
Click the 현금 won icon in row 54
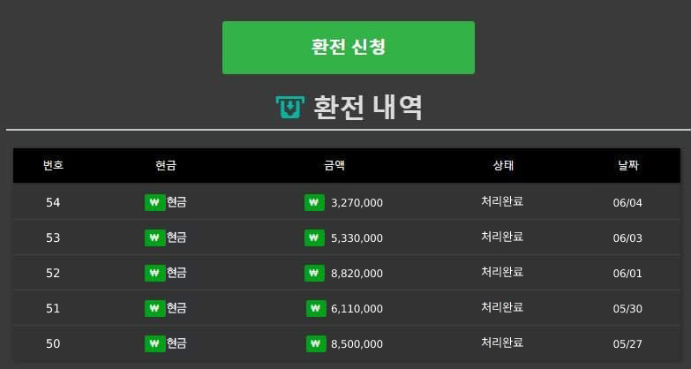coord(154,203)
